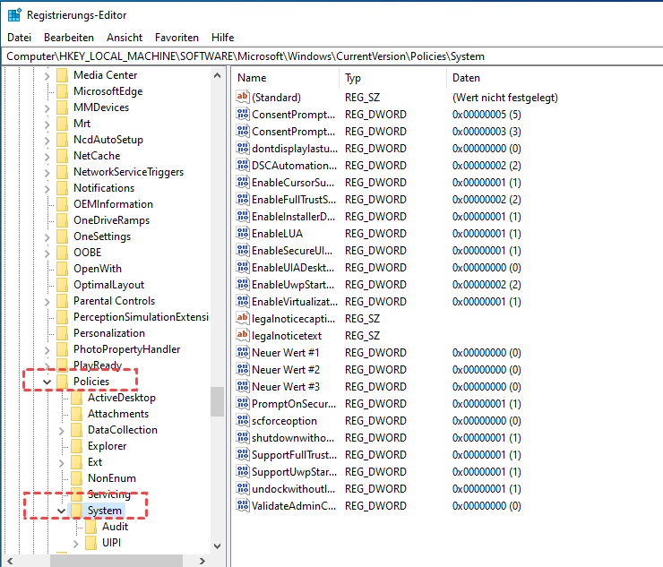The width and height of the screenshot is (663, 567).
Task: Select the OptimalLayout key
Action: (x=108, y=285)
